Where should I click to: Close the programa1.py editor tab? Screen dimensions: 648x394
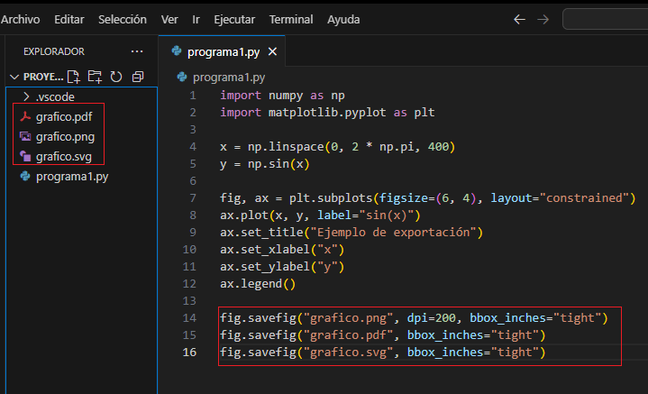pos(273,52)
